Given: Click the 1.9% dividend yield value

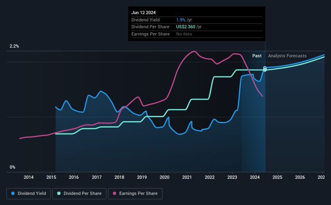Looking at the screenshot, I should [181, 20].
